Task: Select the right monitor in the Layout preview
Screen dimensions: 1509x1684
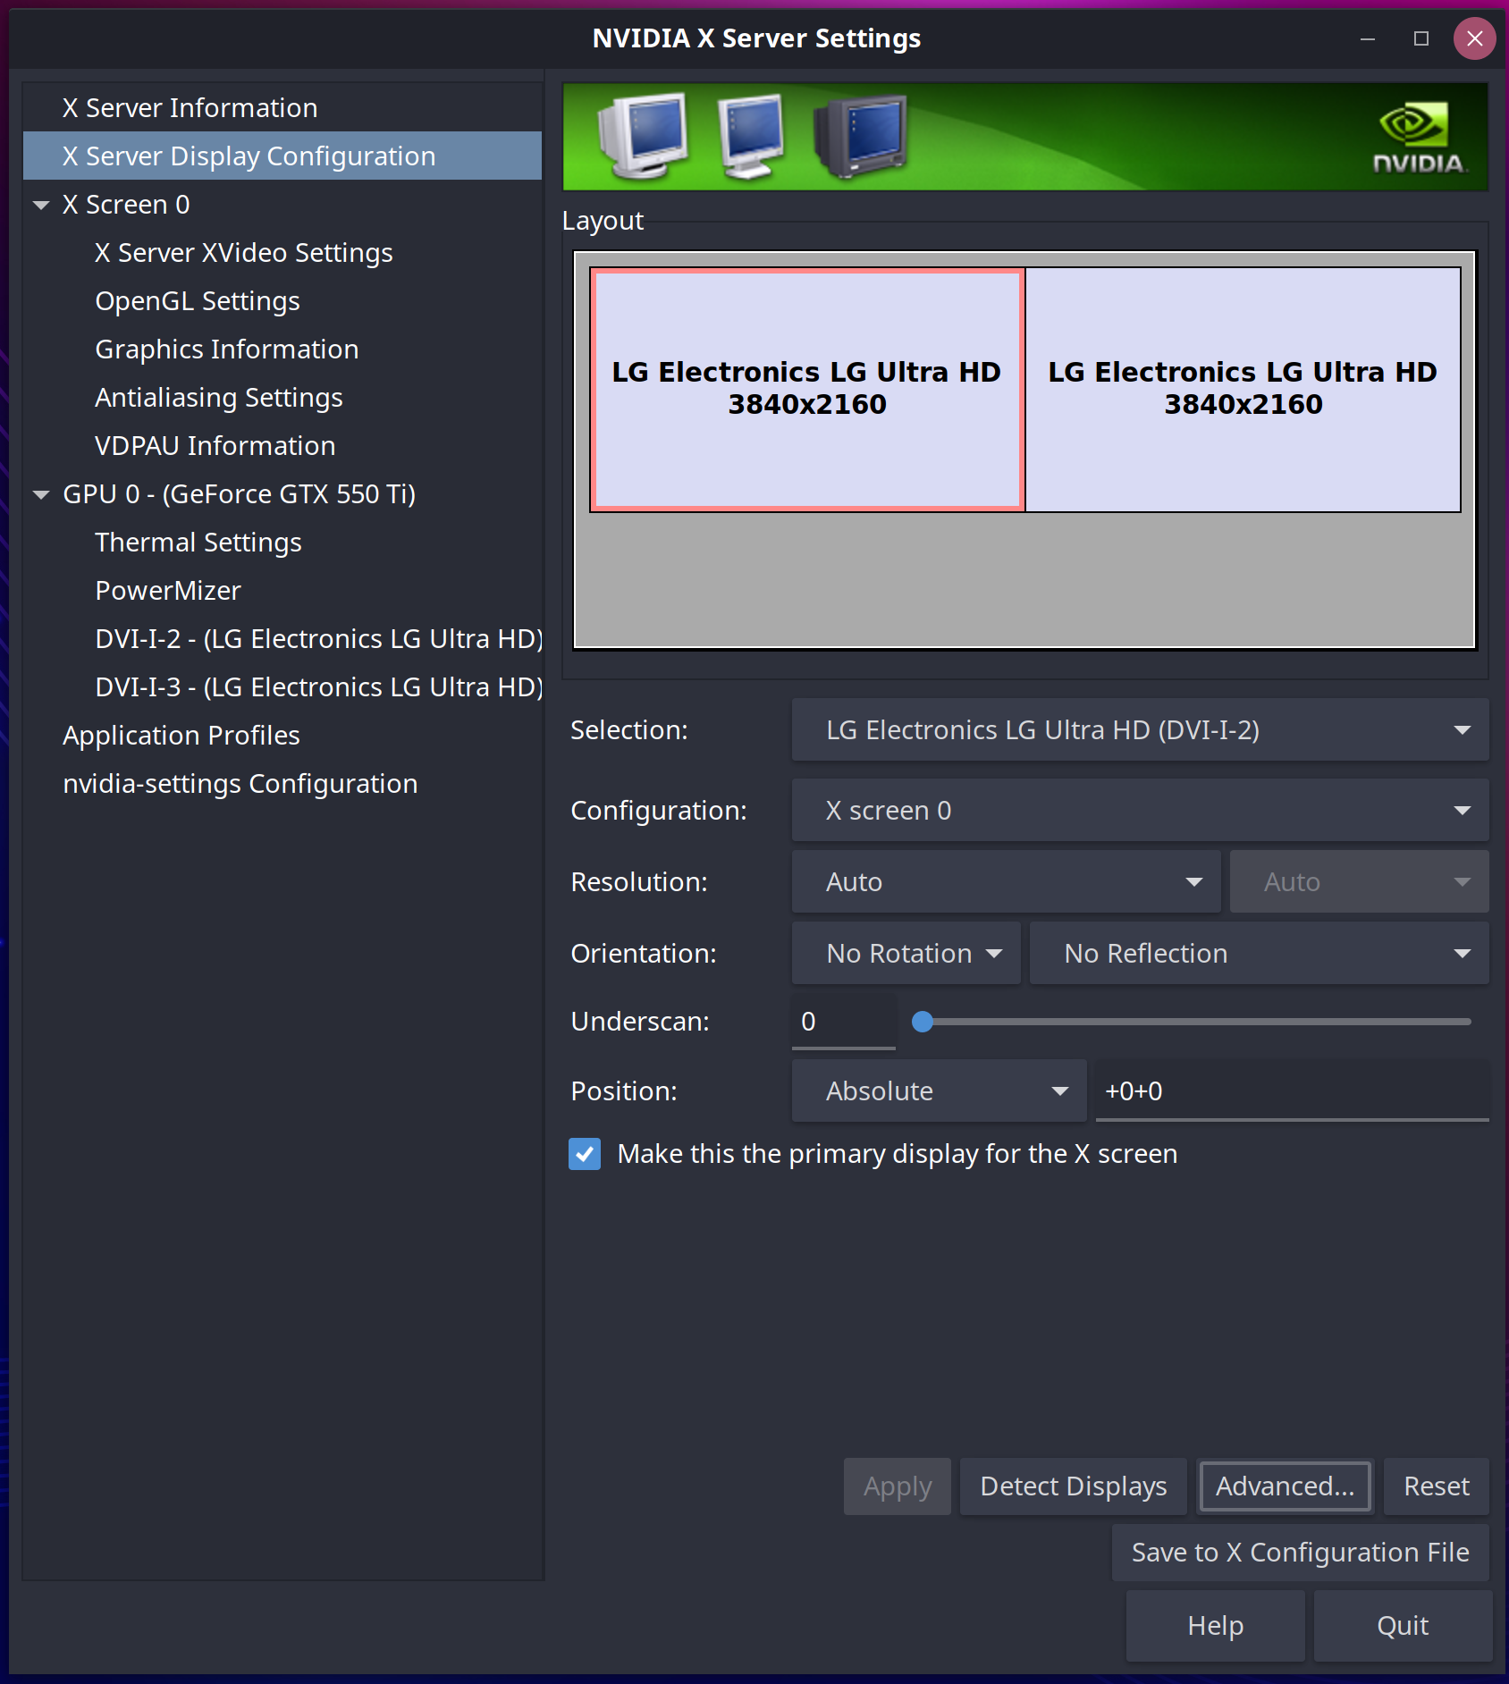Action: [1243, 389]
